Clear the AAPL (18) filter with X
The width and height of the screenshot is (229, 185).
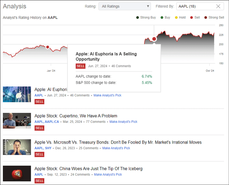(x=218, y=6)
